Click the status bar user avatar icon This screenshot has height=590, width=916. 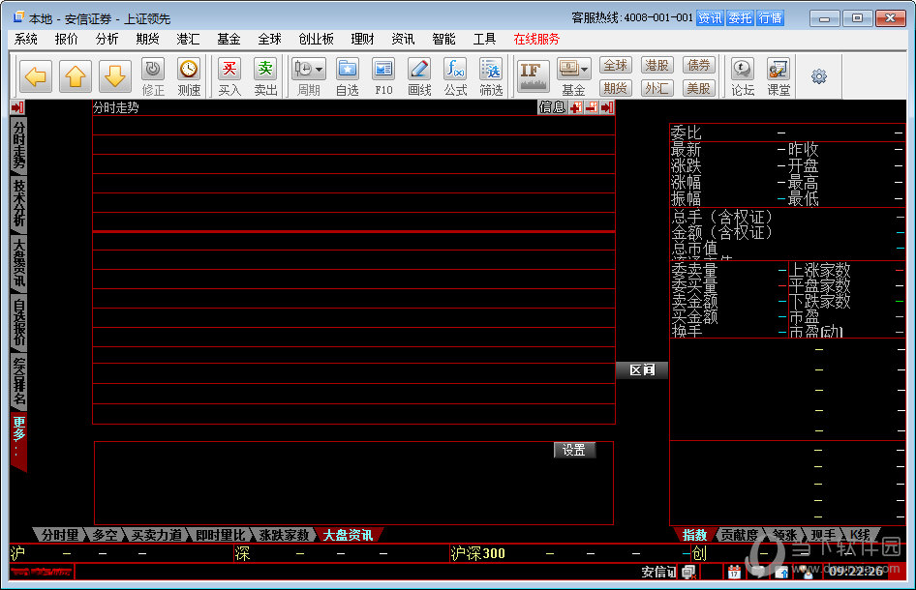coord(809,572)
